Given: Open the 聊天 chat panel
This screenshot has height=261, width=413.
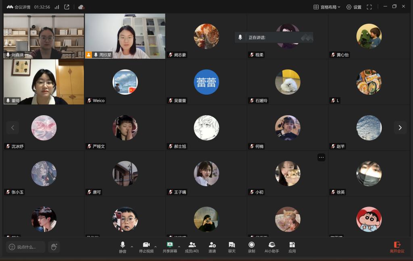Looking at the screenshot, I should [232, 247].
